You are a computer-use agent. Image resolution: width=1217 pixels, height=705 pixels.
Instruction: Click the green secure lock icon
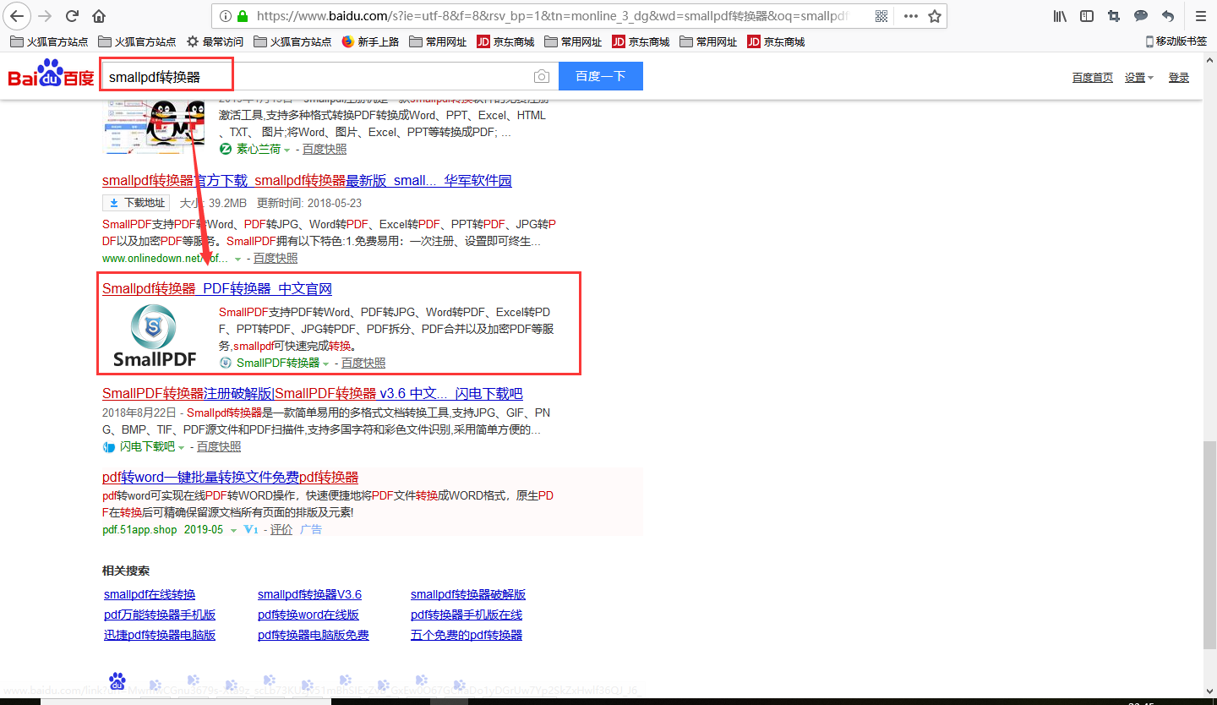click(243, 16)
